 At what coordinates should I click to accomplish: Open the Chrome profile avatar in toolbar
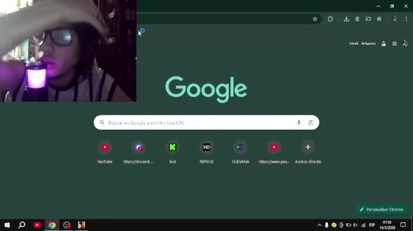pyautogui.click(x=395, y=19)
